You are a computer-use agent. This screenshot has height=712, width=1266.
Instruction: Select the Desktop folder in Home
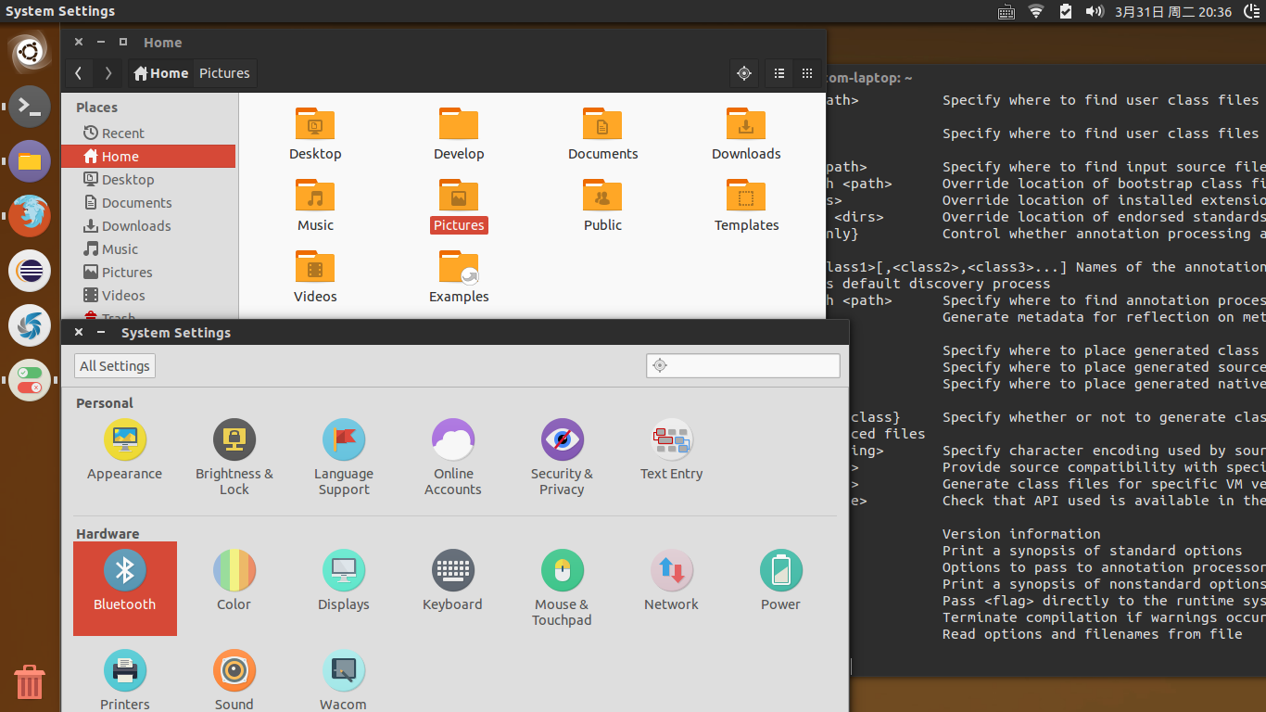(x=315, y=133)
